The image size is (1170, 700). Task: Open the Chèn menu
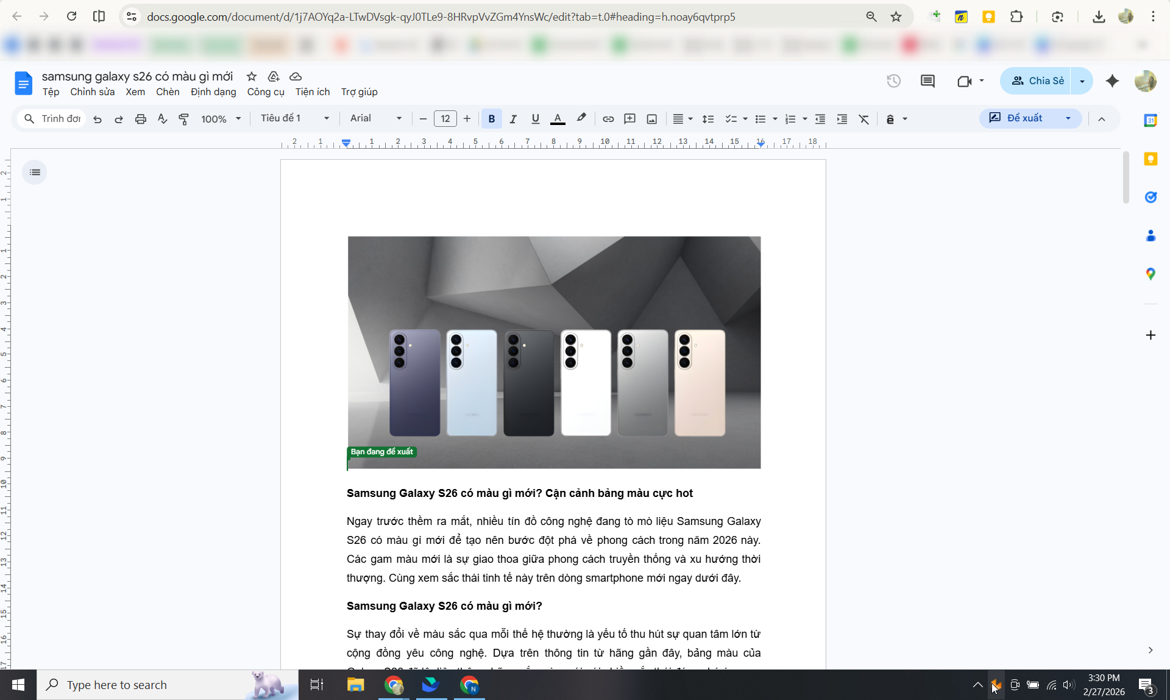point(168,92)
